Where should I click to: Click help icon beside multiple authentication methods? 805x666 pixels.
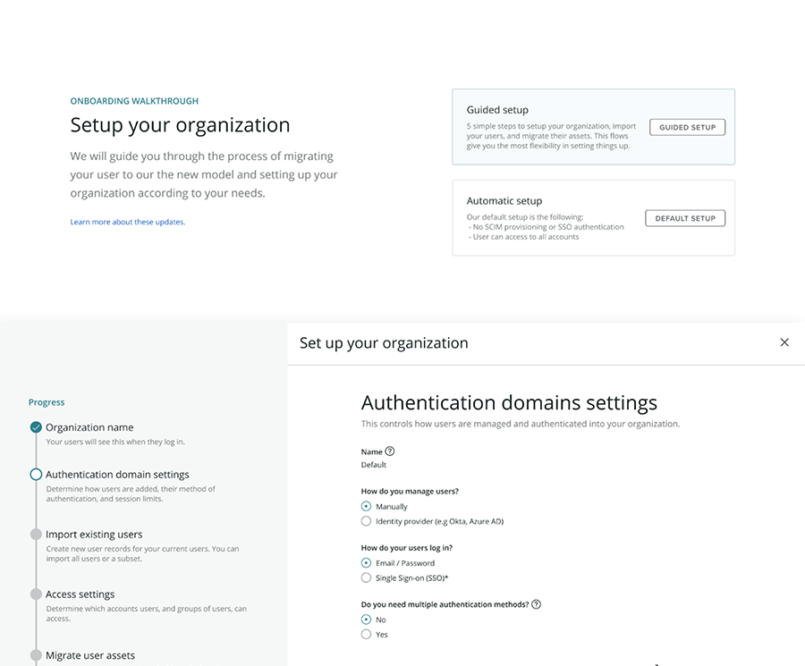pos(536,604)
